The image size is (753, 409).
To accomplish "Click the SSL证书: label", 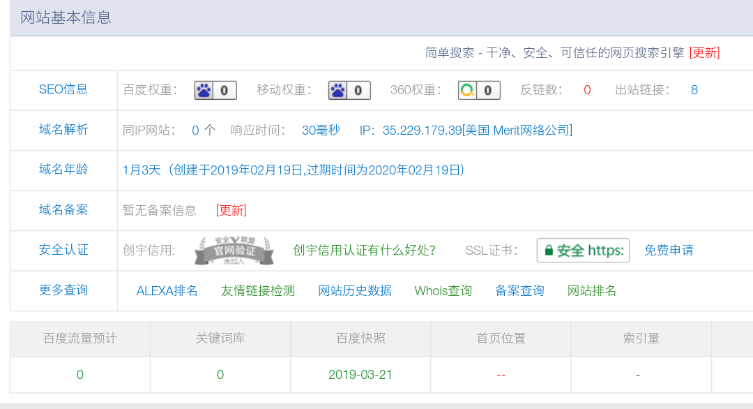I will [492, 251].
